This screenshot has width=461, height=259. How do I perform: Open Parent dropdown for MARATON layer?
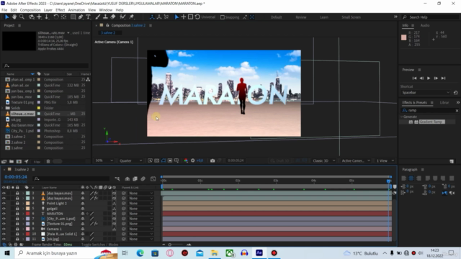(x=141, y=214)
